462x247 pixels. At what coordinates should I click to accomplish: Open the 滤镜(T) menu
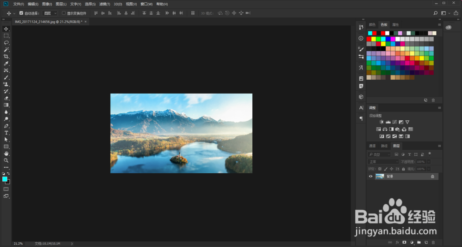104,4
